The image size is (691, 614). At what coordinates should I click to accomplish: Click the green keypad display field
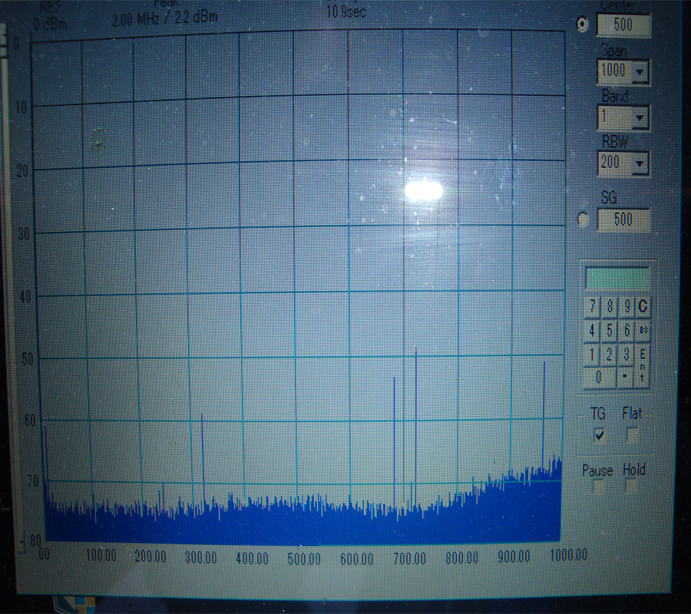coord(617,278)
